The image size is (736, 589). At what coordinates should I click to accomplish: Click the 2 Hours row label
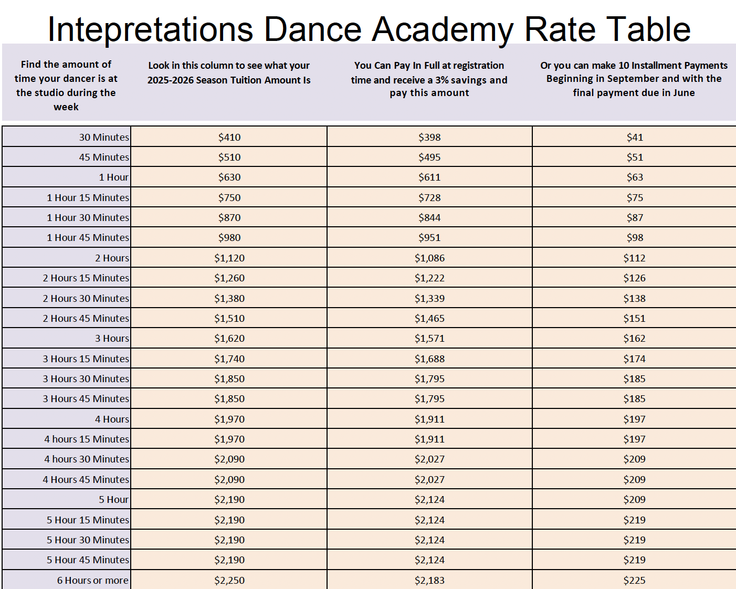pos(112,258)
